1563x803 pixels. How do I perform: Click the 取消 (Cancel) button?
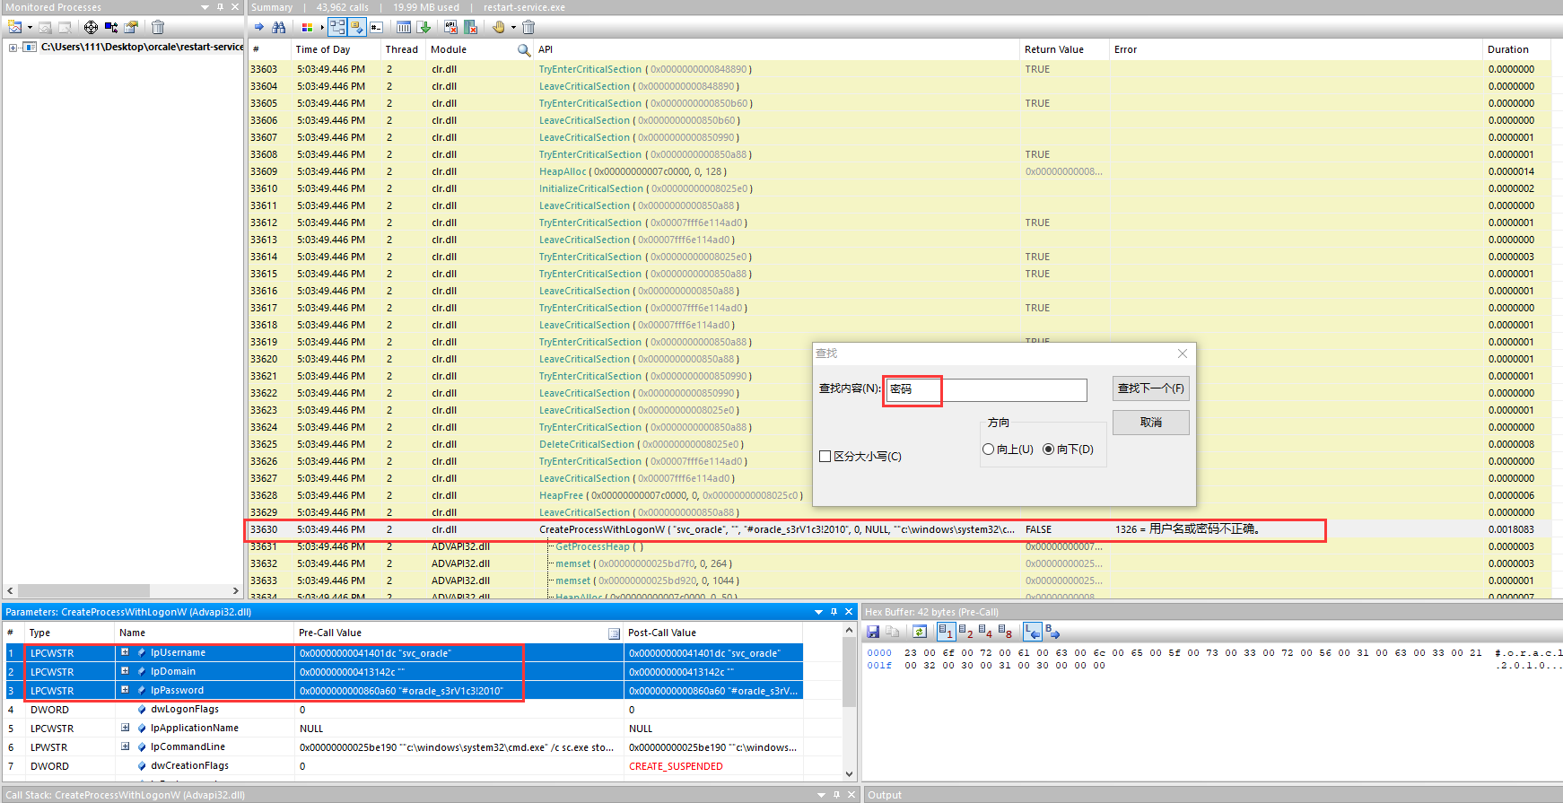(x=1150, y=423)
